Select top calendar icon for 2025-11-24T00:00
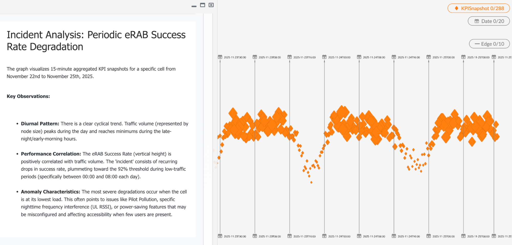The width and height of the screenshot is (512, 245). point(324,57)
